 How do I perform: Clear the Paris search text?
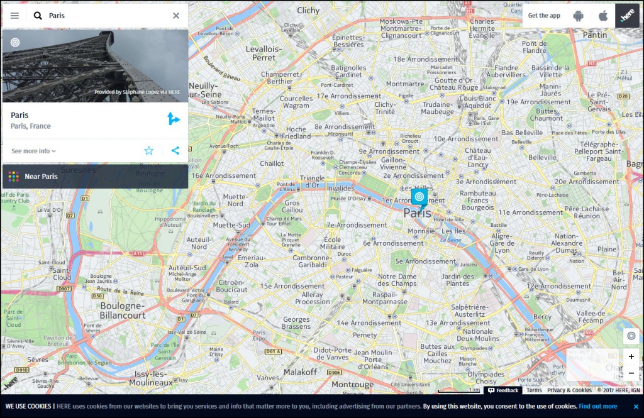tap(176, 16)
